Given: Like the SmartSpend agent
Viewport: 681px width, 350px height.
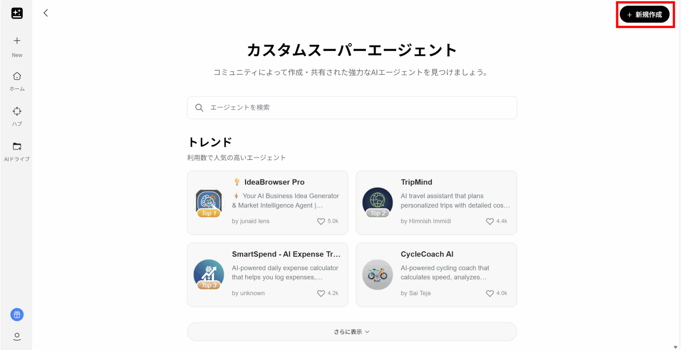Looking at the screenshot, I should click(321, 293).
